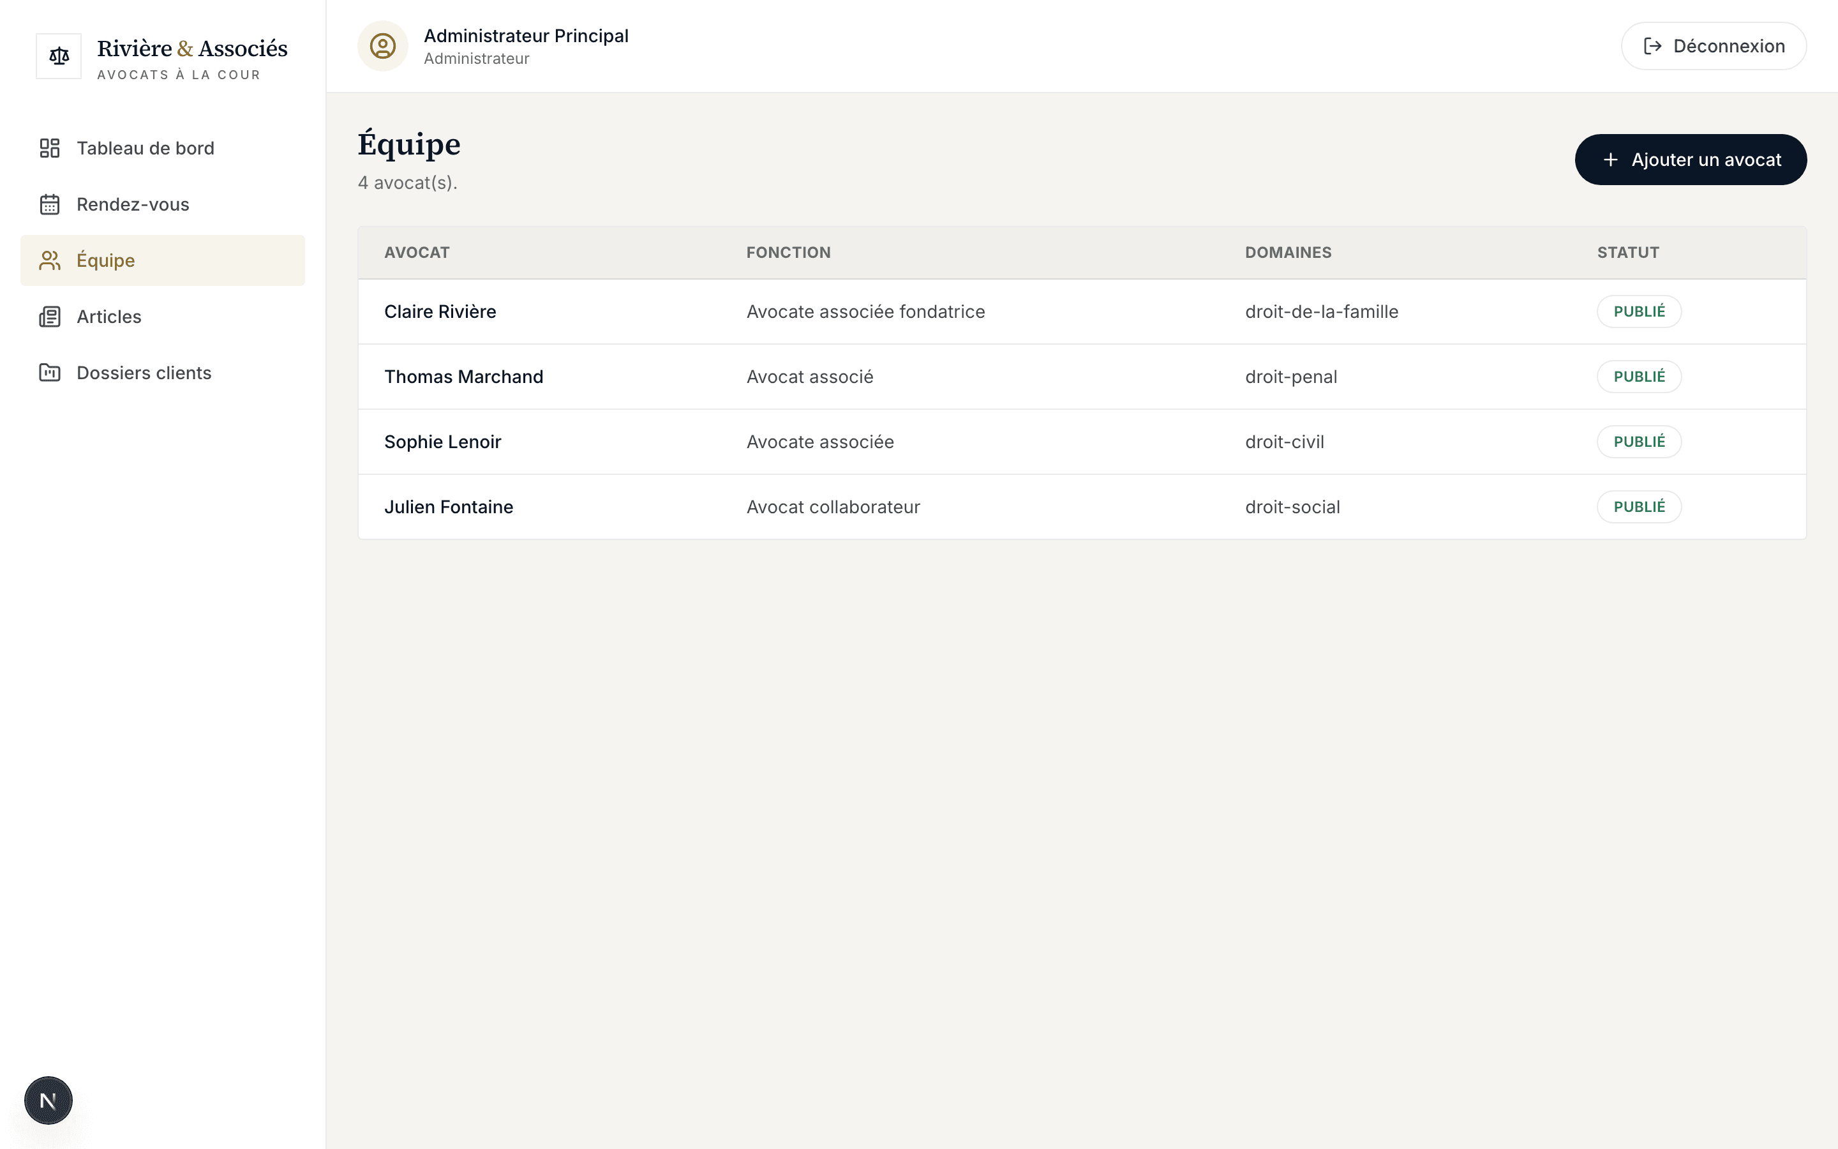This screenshot has height=1149, width=1838.
Task: Open the Tableau de bord dashboard icon
Action: point(49,148)
